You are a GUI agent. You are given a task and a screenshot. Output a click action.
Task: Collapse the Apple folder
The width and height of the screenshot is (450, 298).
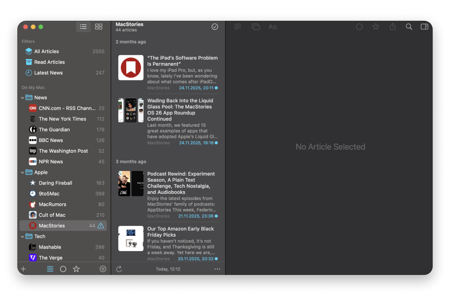click(22, 172)
